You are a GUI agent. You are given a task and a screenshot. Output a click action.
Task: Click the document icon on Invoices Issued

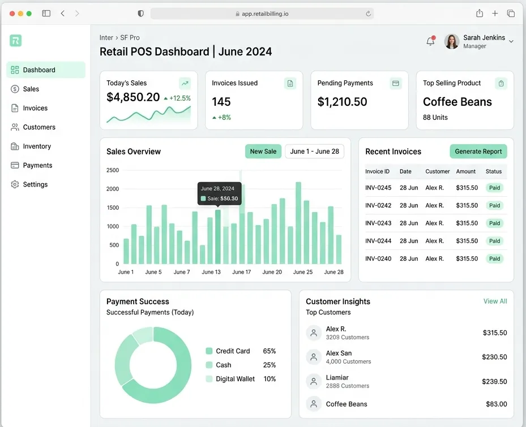(290, 83)
